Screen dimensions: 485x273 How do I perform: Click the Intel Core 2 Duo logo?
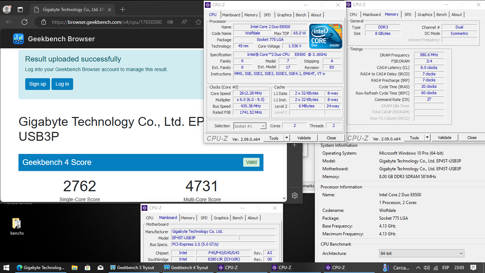point(326,36)
